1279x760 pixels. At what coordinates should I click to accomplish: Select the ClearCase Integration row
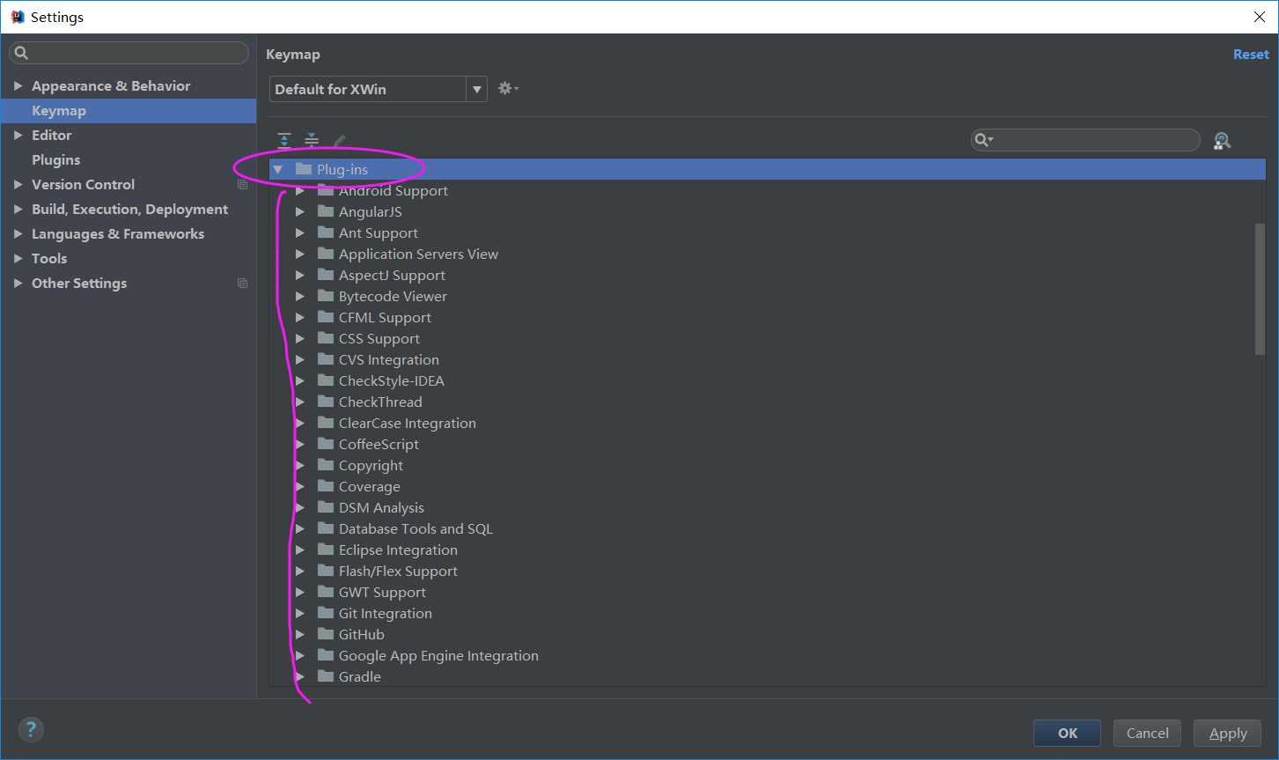pyautogui.click(x=768, y=423)
